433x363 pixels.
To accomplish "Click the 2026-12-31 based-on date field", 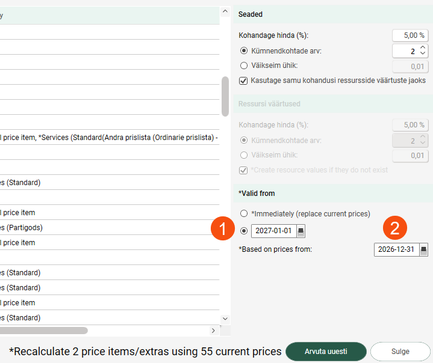I will coord(395,249).
